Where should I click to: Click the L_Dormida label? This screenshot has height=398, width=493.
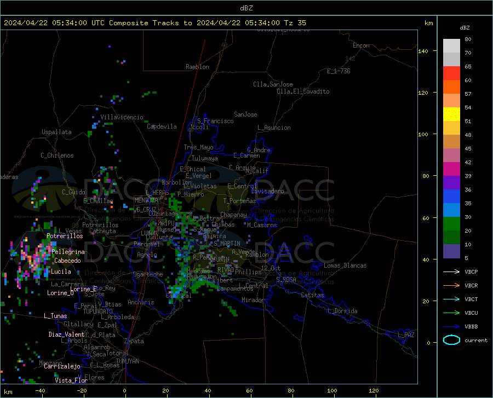[x=342, y=311]
